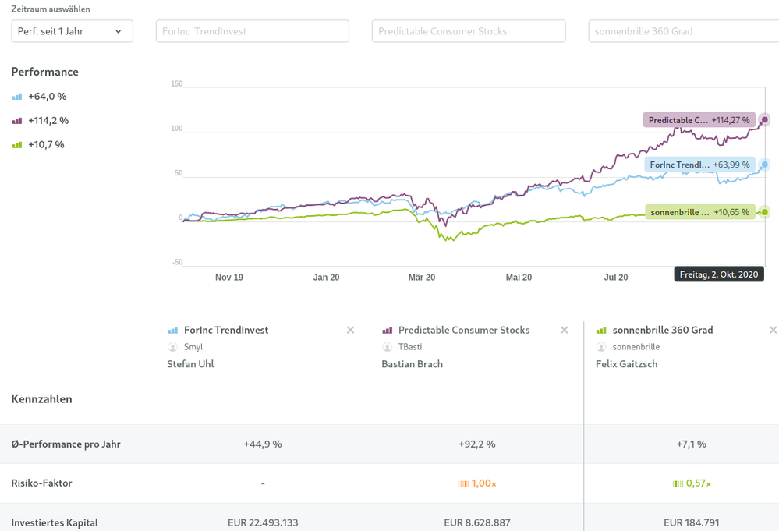Viewport: 779px width, 531px height.
Task: Remove Predictable Consumer Stocks column with X
Action: tap(565, 331)
